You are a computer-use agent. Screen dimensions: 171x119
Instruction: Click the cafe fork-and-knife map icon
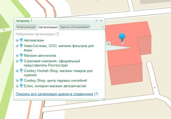click(108, 43)
